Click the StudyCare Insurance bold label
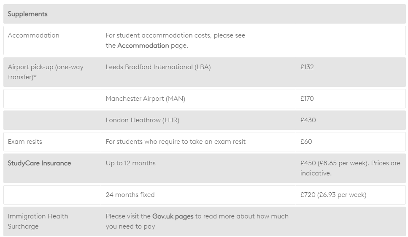Screen dimensions: 408x237 pyautogui.click(x=39, y=163)
